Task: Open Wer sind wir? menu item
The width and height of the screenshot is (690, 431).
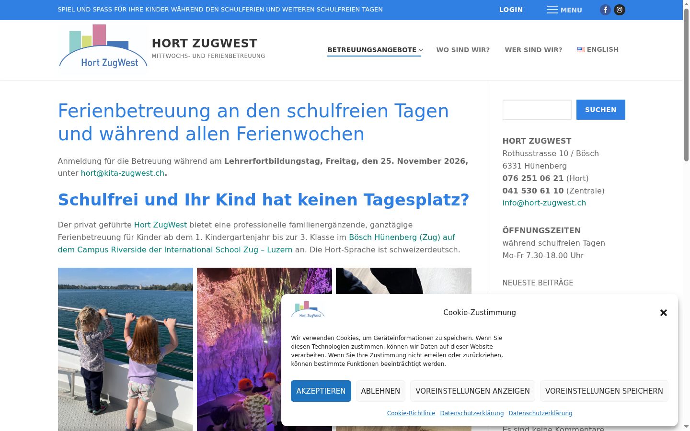Action: tap(533, 50)
